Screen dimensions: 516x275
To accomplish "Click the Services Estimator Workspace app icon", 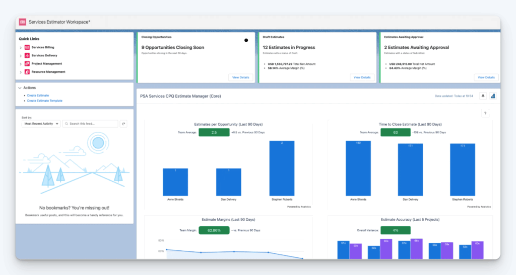I will click(23, 22).
